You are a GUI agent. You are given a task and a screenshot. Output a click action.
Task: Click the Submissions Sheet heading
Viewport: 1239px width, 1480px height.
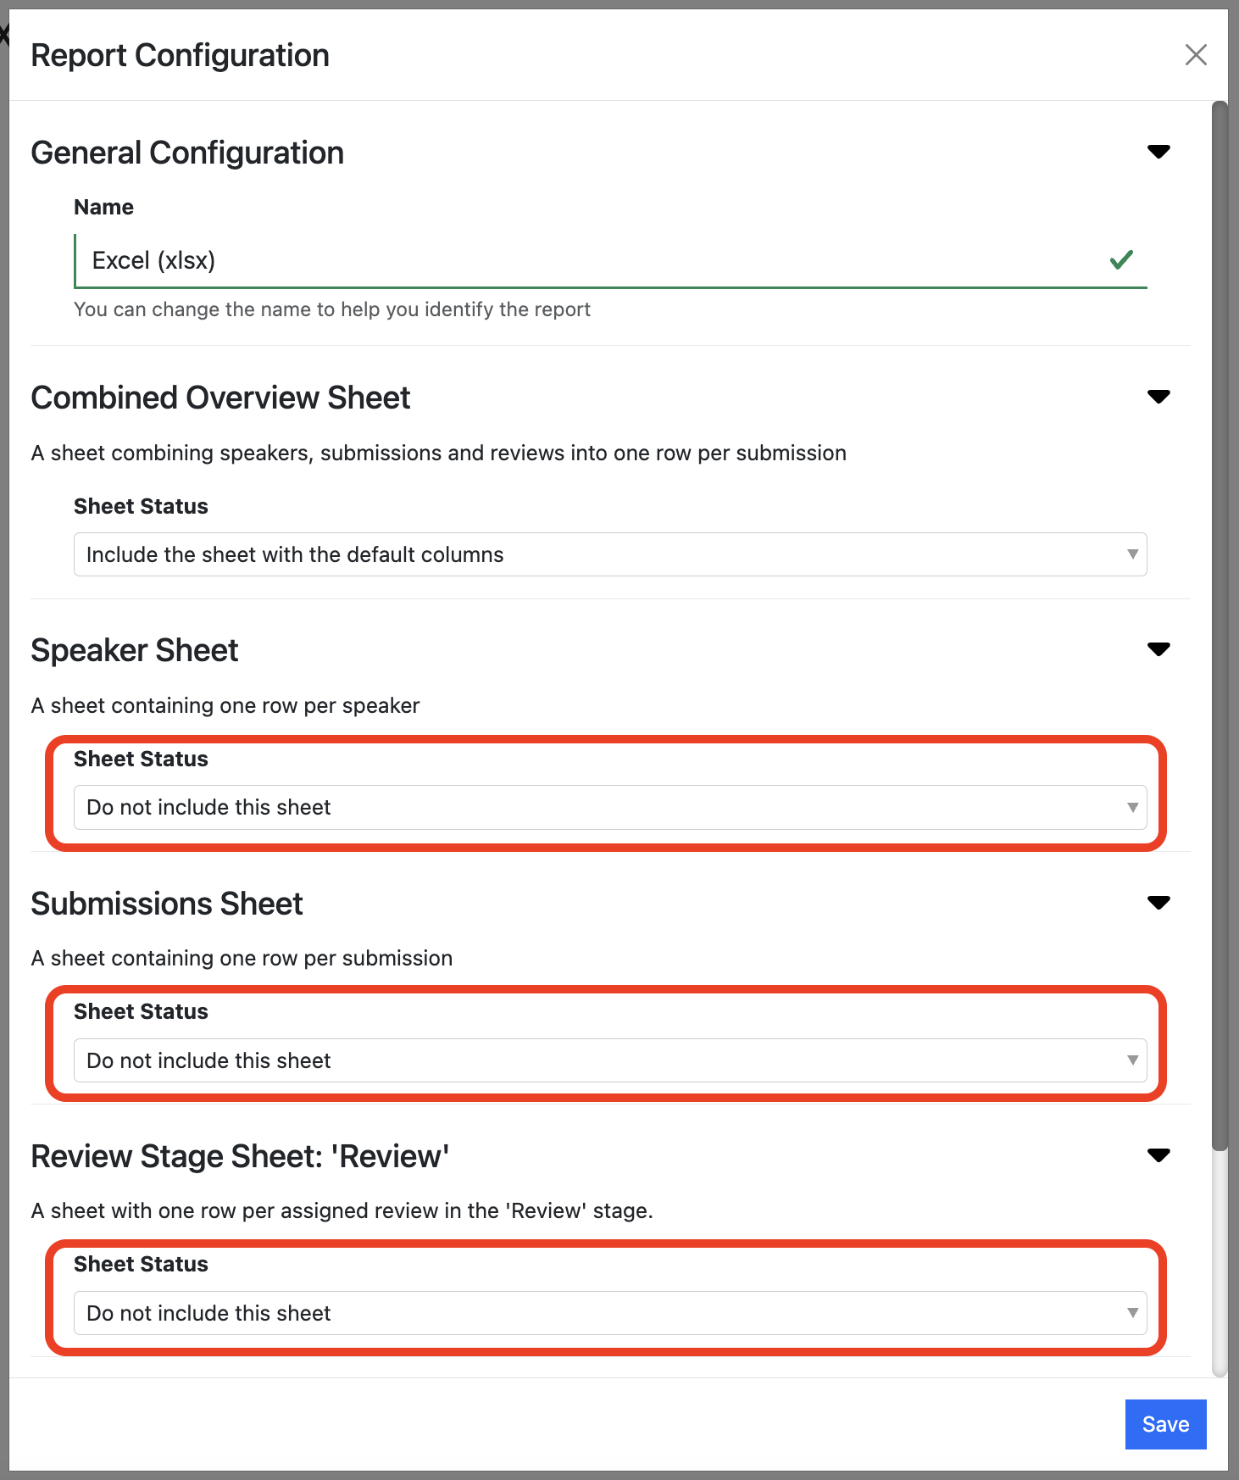[x=167, y=904]
